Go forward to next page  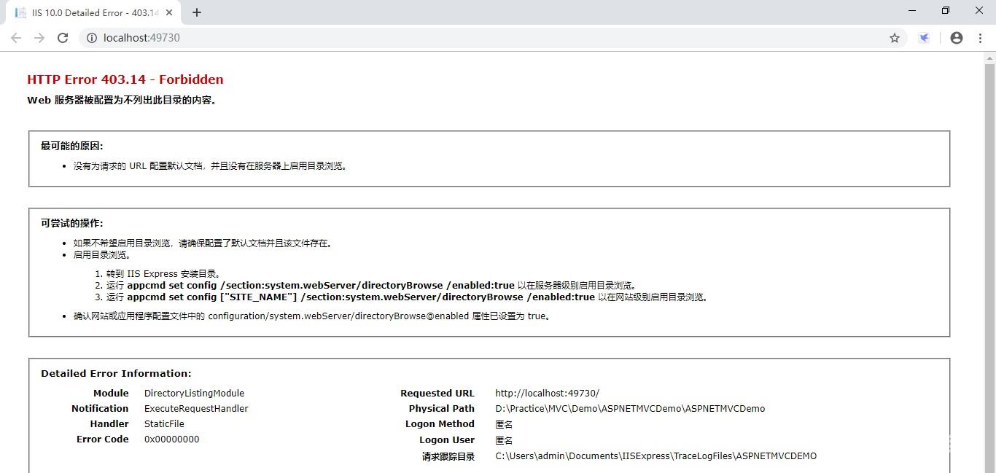(x=39, y=38)
